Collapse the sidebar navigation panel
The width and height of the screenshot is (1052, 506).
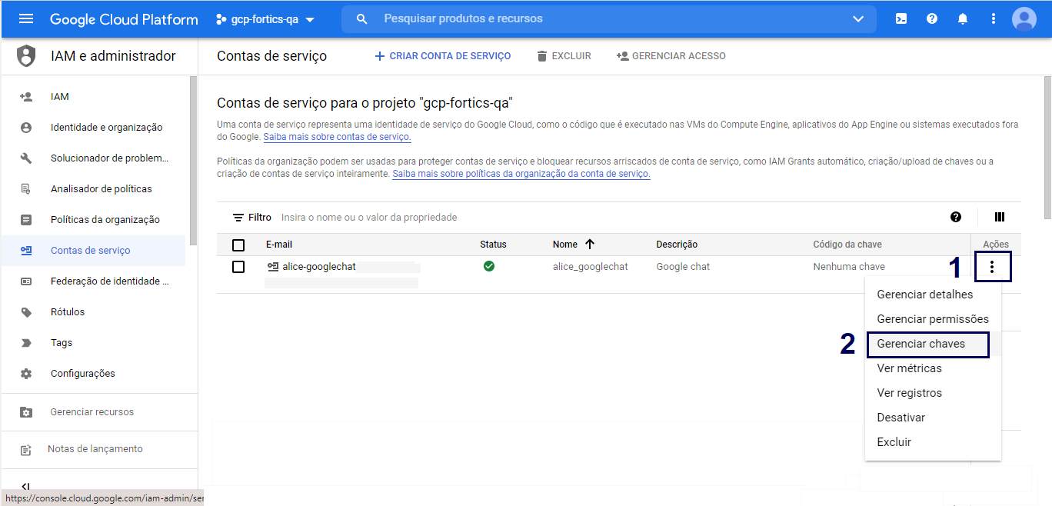click(x=26, y=486)
